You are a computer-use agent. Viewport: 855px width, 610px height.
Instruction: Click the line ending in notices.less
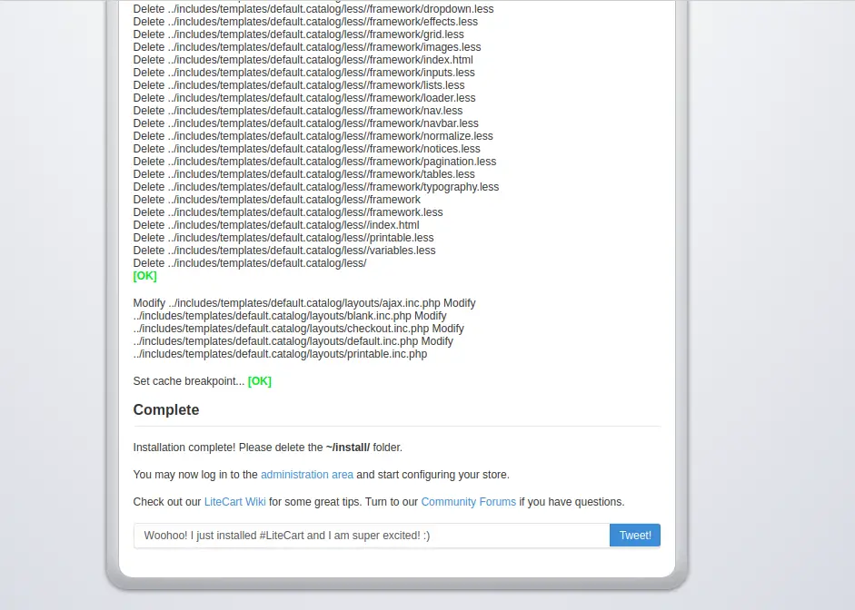[x=306, y=149]
